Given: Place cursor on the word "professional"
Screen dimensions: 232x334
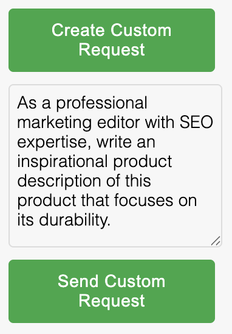Looking at the screenshot, I should (x=101, y=104).
